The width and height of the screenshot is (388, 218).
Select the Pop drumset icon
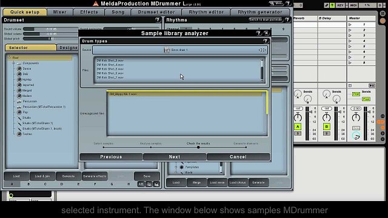19,112
